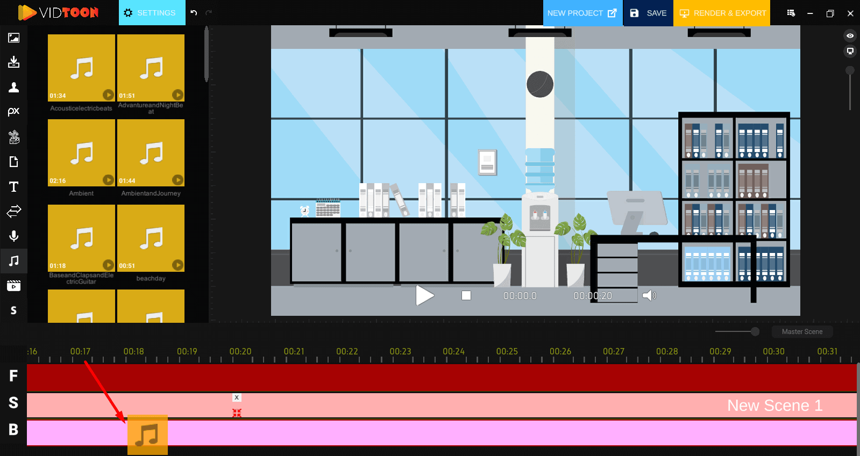Preview the Ambient track

108,180
